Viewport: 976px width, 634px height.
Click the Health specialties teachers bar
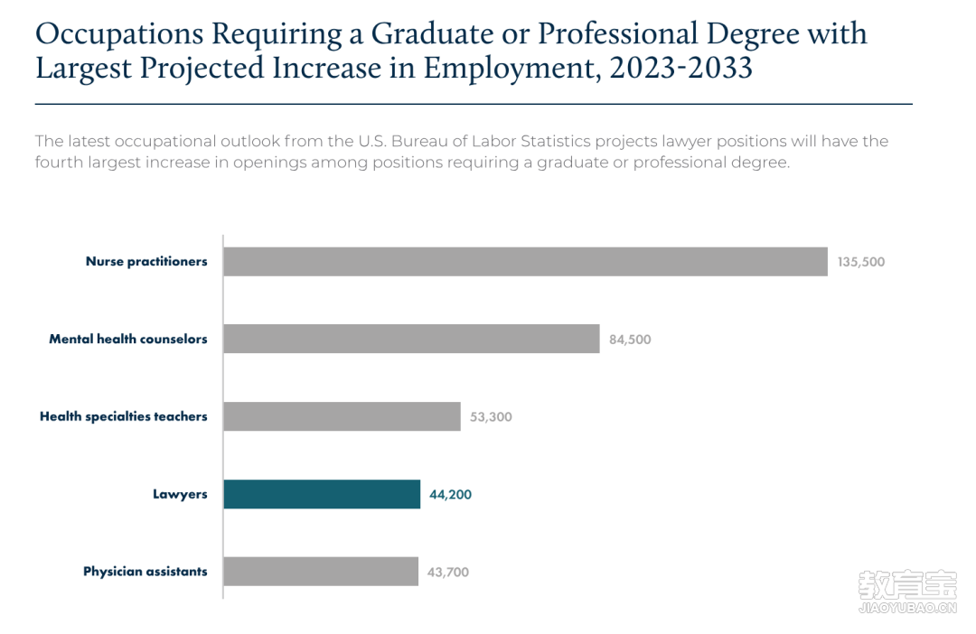click(x=342, y=416)
